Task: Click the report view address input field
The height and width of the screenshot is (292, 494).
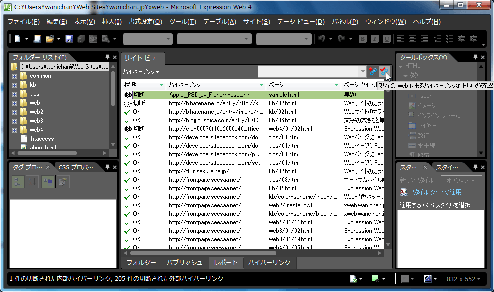Action: tap(308, 71)
